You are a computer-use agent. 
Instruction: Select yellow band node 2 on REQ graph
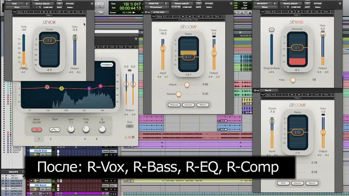pyautogui.click(x=62, y=88)
